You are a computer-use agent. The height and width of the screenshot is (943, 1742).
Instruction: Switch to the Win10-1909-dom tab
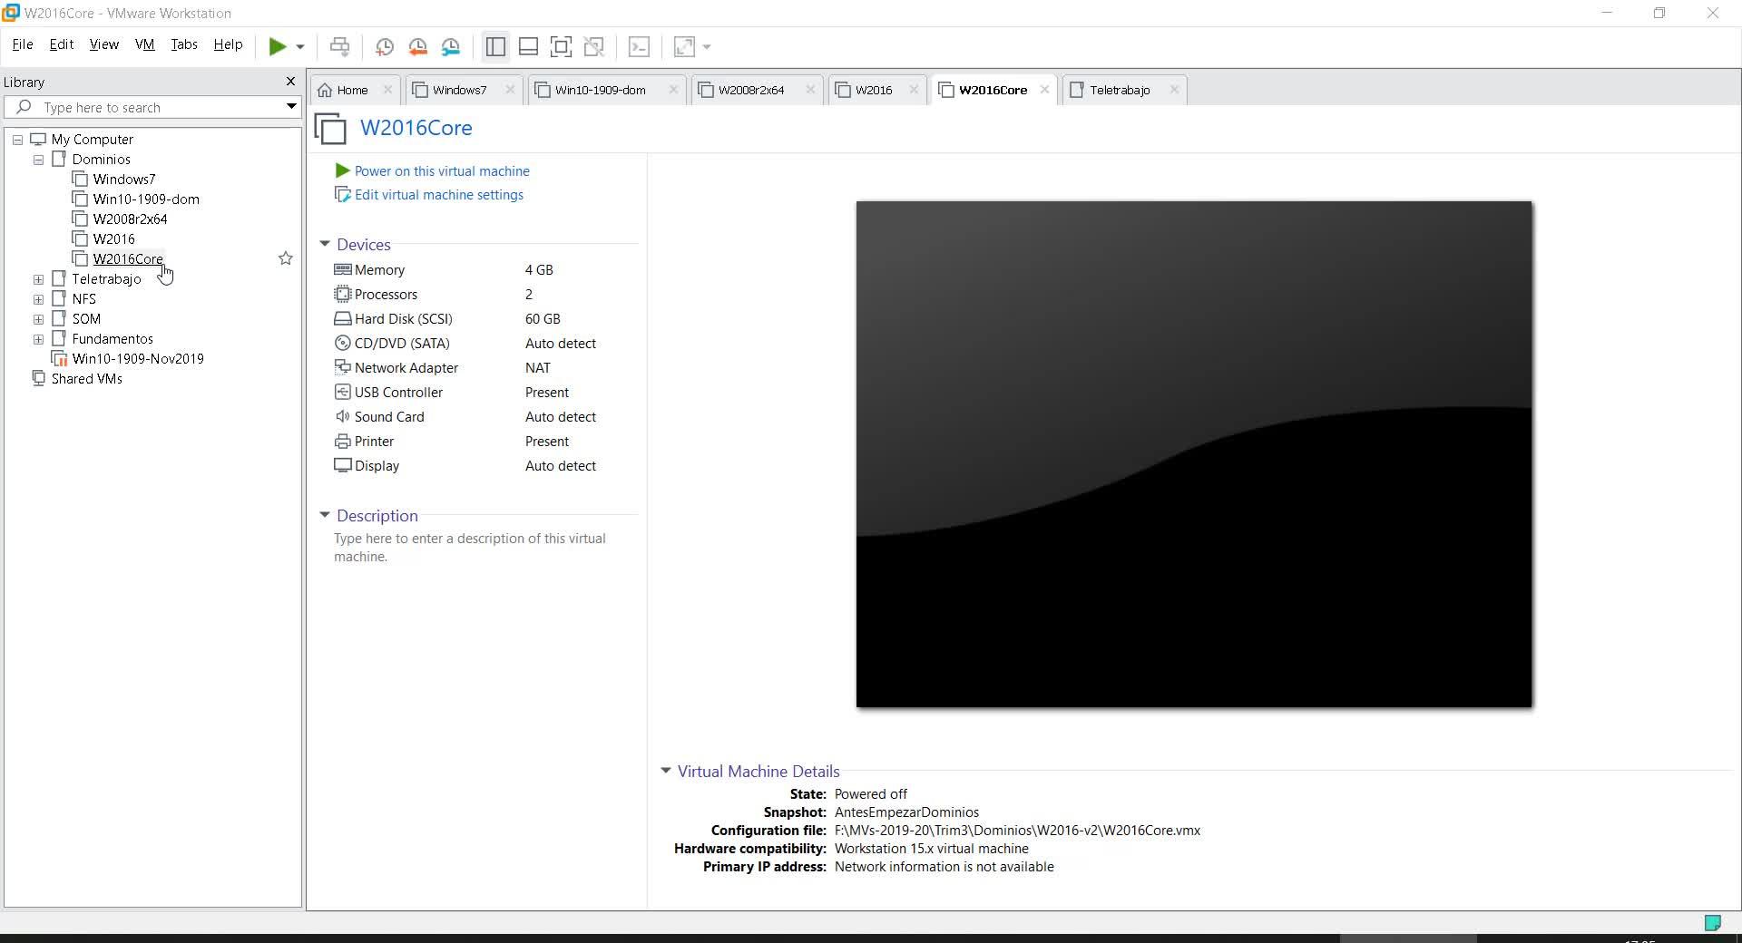(x=600, y=90)
